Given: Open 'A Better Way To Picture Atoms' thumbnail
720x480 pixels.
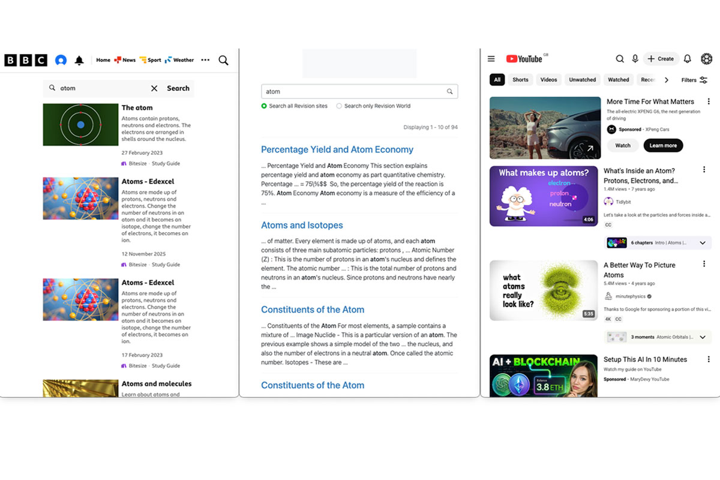Looking at the screenshot, I should tap(544, 290).
